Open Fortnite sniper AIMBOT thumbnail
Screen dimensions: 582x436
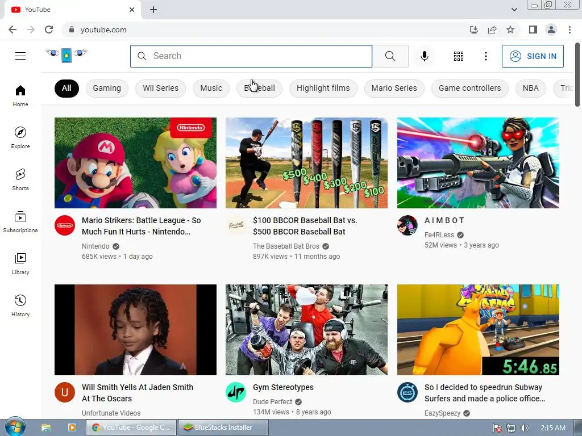pyautogui.click(x=478, y=163)
